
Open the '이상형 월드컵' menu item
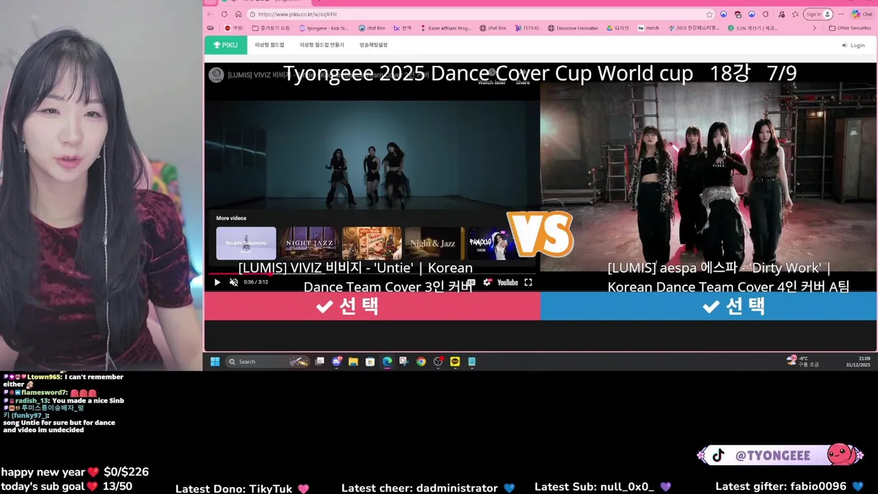coord(270,45)
